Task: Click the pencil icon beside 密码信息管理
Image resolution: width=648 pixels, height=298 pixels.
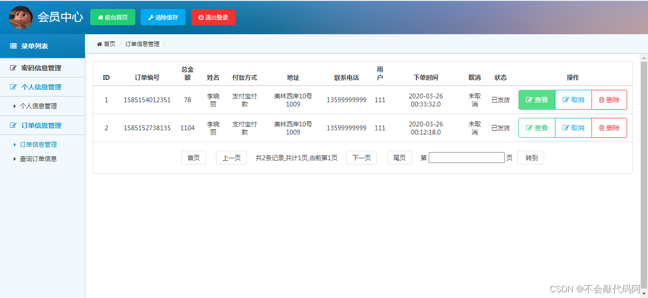Action: [13, 68]
